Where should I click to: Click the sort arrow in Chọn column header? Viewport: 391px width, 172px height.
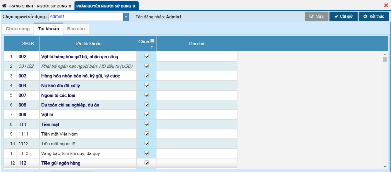pyautogui.click(x=152, y=47)
